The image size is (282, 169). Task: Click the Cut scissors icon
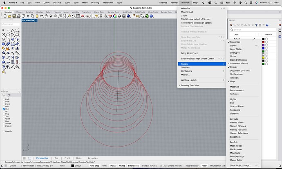pos(28,16)
